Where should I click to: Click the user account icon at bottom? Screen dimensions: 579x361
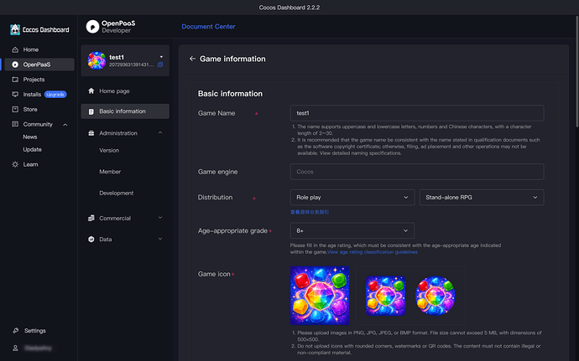[x=15, y=348]
